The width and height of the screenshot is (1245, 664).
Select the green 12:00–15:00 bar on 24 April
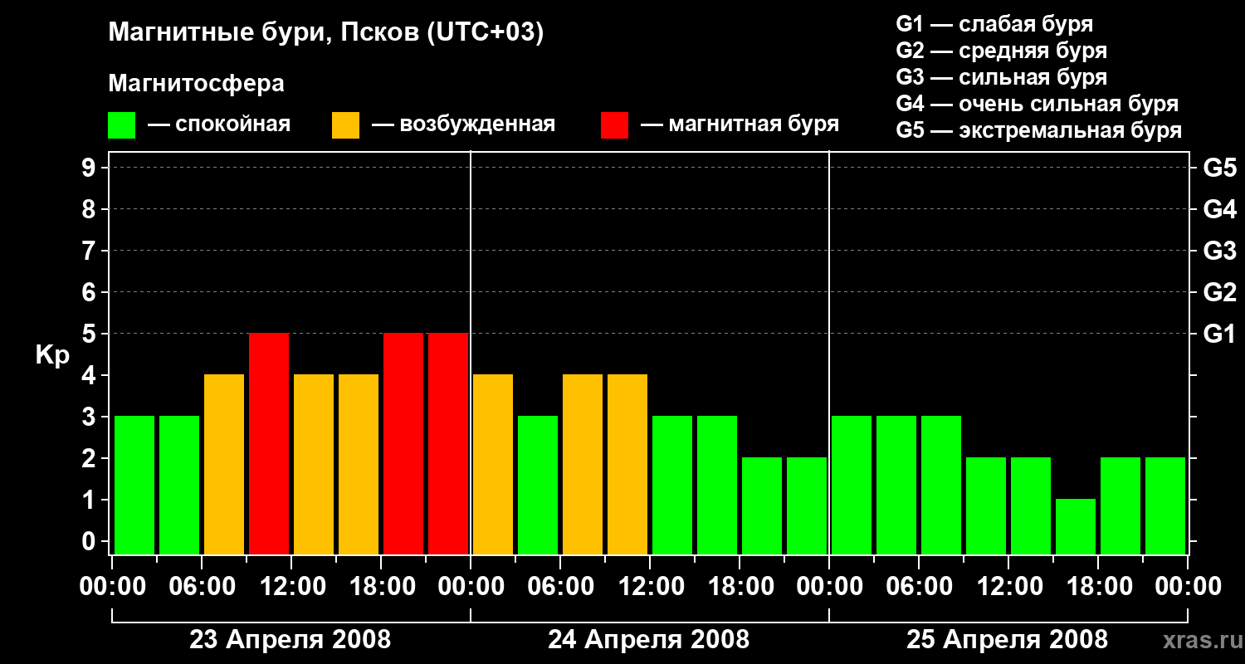(672, 485)
